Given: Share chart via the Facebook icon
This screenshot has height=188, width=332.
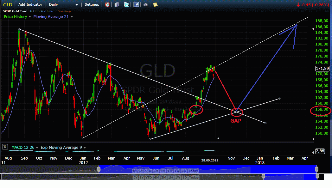Looking at the screenshot, I should click(x=136, y=5).
